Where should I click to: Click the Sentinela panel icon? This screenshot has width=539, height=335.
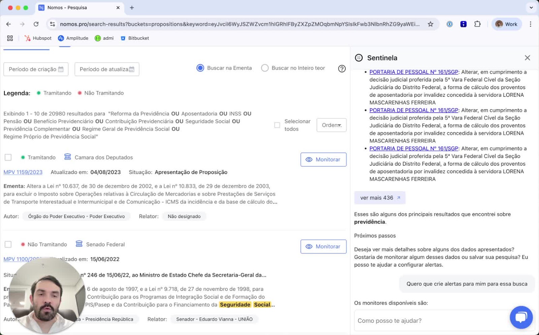[x=359, y=58]
